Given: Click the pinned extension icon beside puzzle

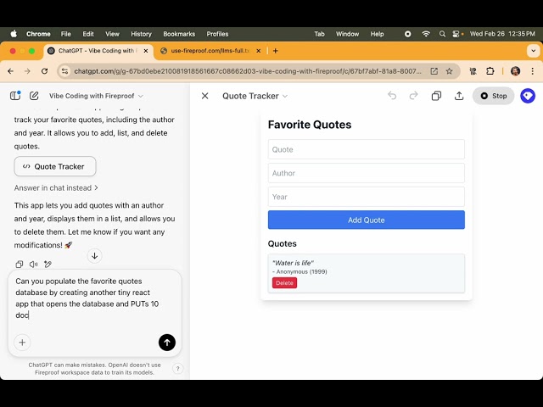Looking at the screenshot, I should [473, 71].
